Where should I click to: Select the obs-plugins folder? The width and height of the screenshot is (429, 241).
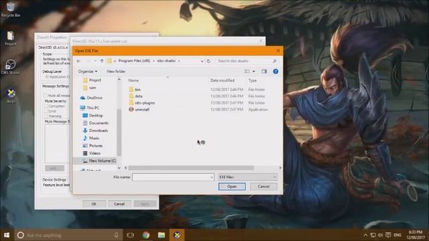coord(145,102)
